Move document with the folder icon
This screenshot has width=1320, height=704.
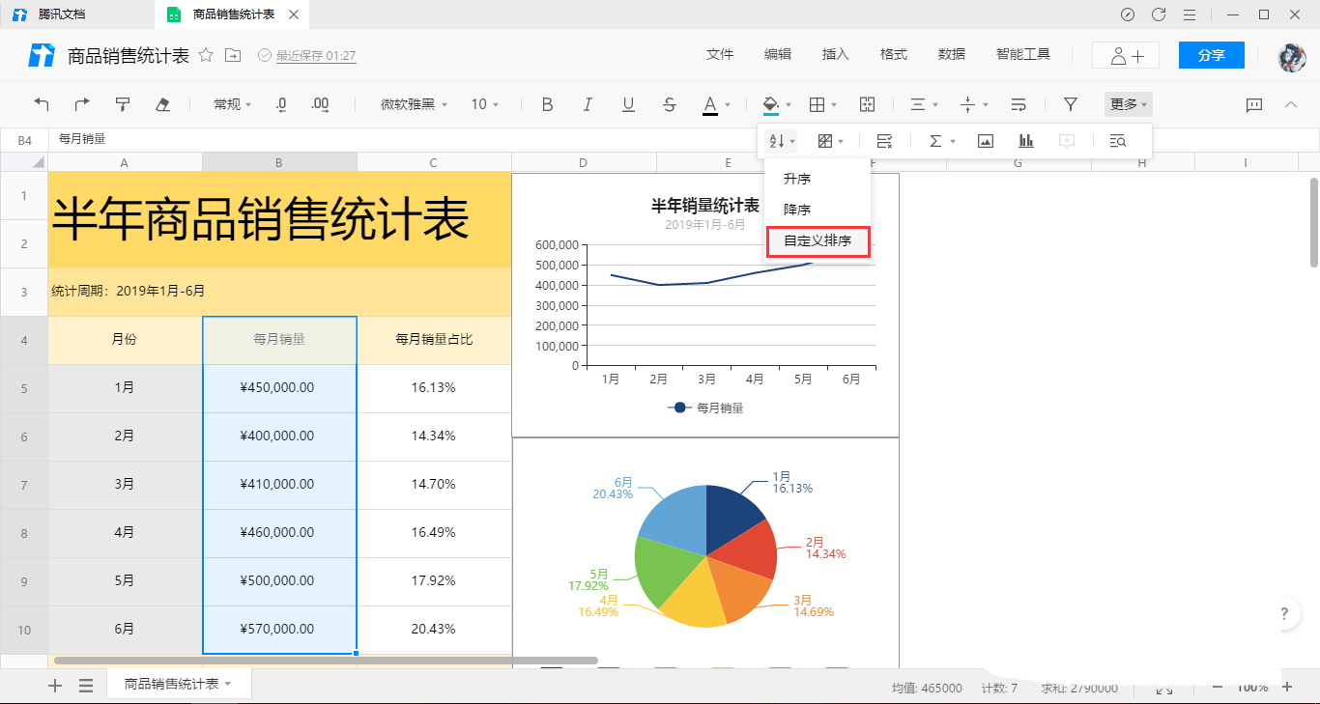coord(233,55)
